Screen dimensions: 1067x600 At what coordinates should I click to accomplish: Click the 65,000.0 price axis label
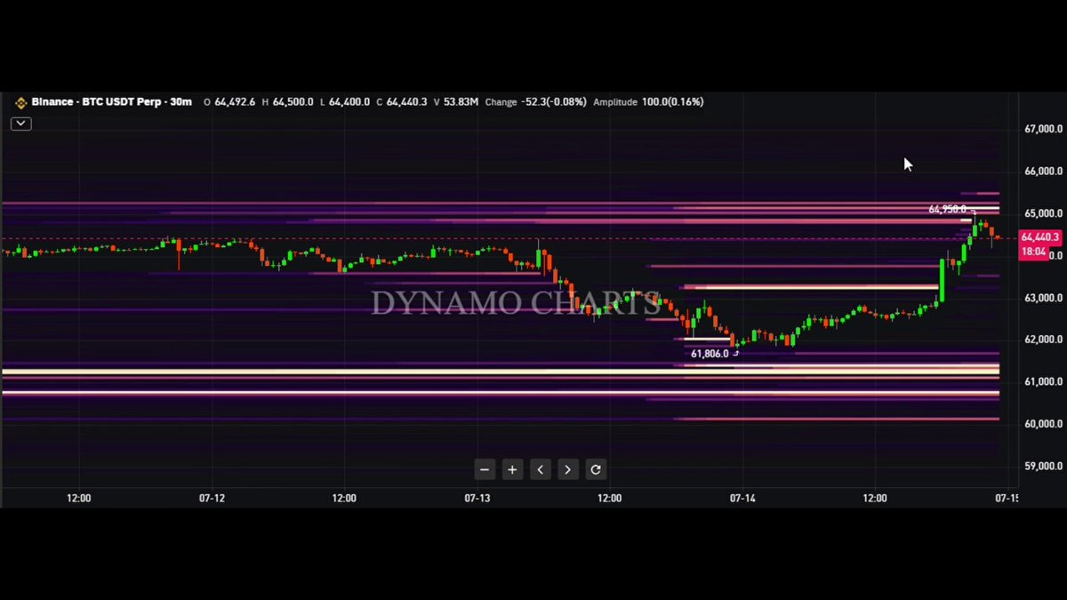point(1043,213)
